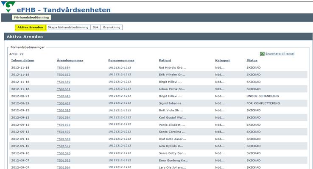This screenshot has width=313, height=169.
Task: Select patient Sigrid Johanna ...
Action: (x=172, y=103)
